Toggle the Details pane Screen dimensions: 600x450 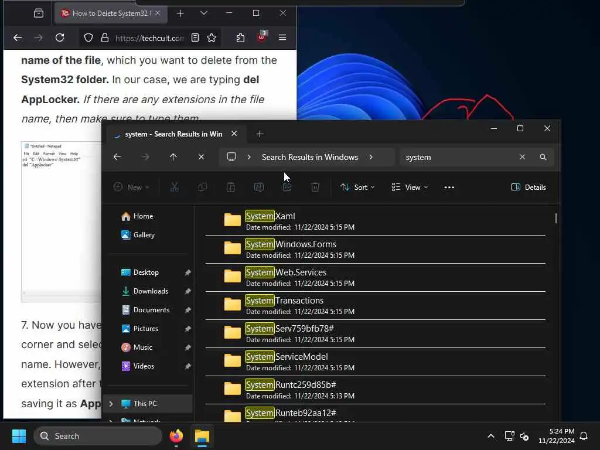point(529,187)
